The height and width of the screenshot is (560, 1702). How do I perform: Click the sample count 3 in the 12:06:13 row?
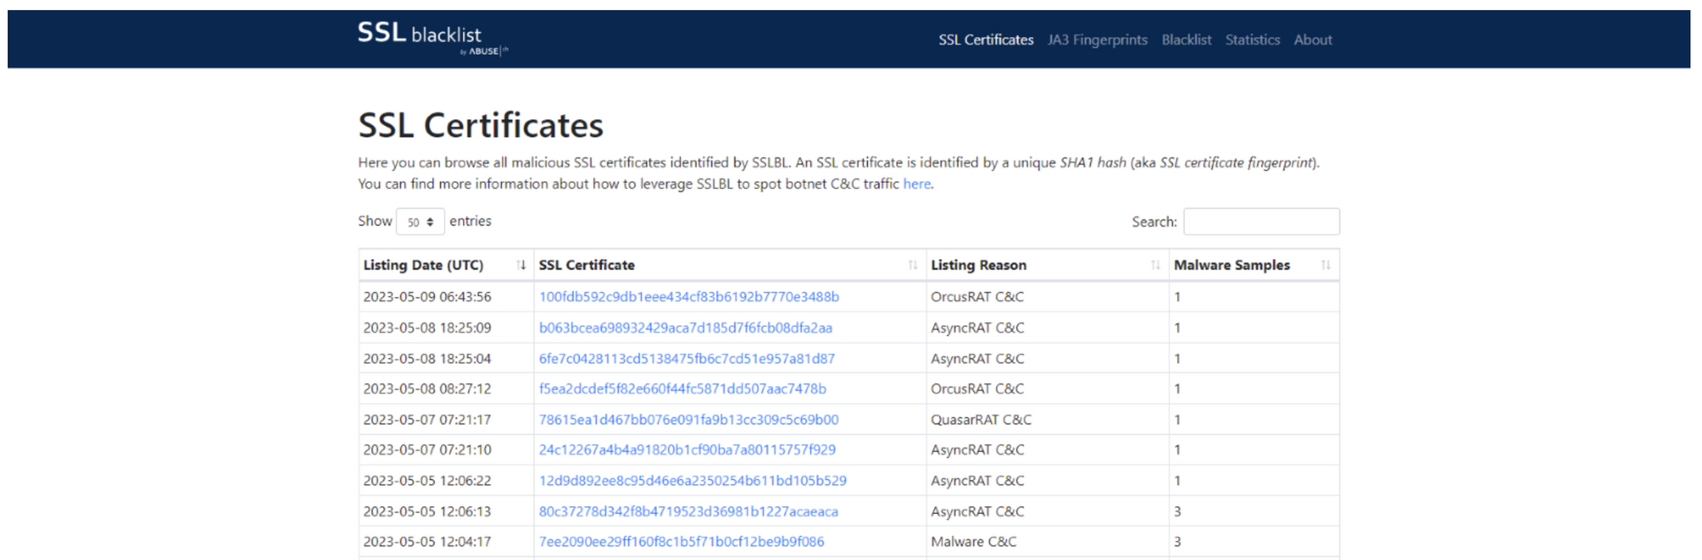point(1178,511)
